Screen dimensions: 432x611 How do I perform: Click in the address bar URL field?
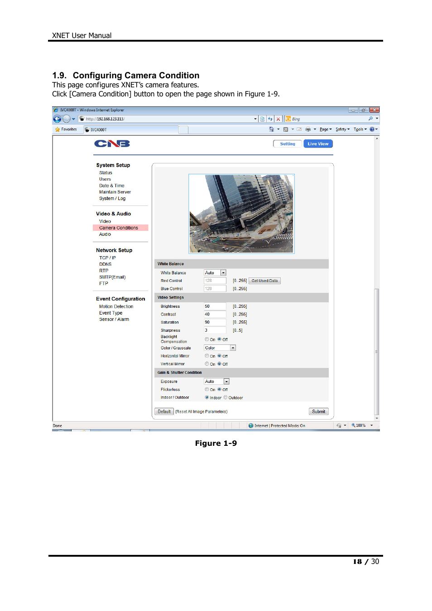(x=165, y=119)
